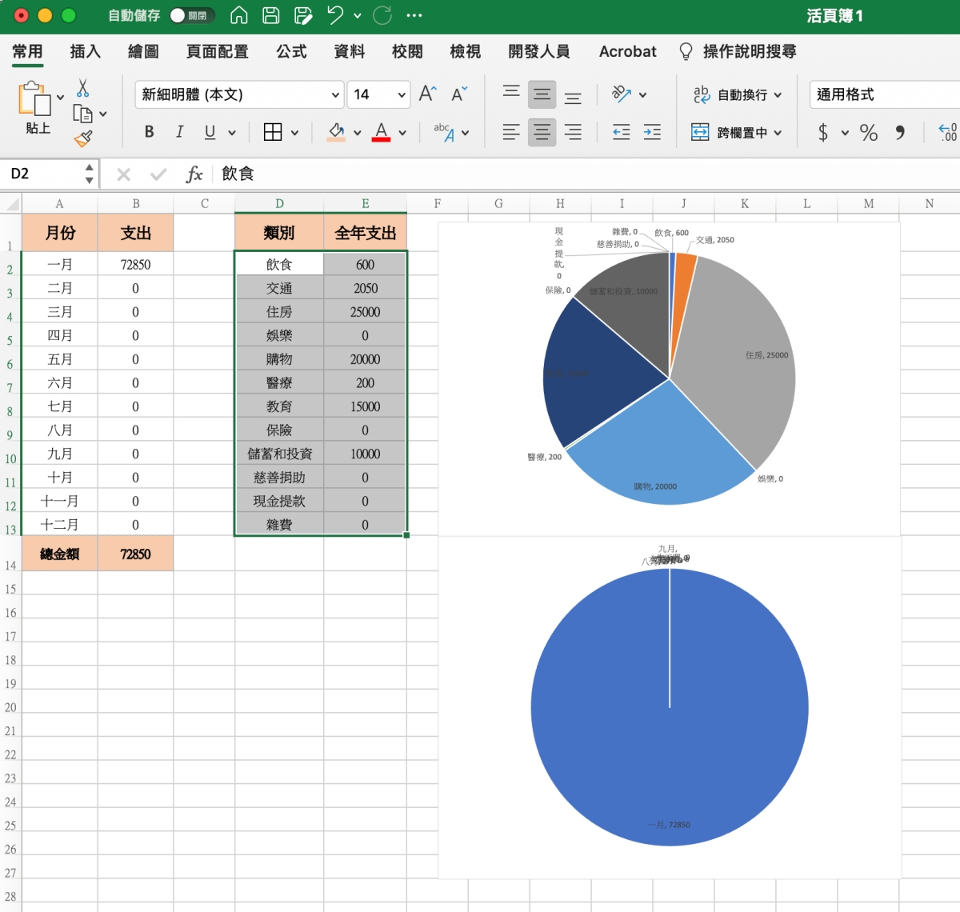Select the monthly expenses pie chart

670,707
